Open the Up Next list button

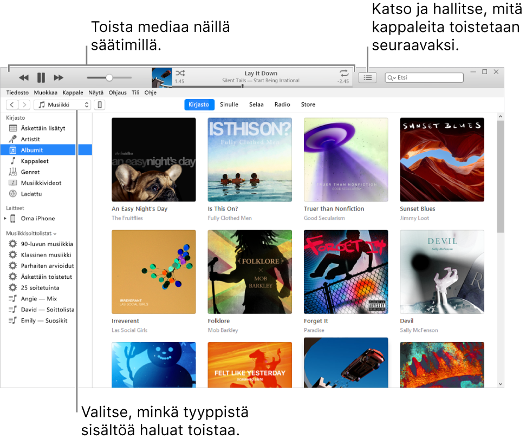click(x=367, y=78)
